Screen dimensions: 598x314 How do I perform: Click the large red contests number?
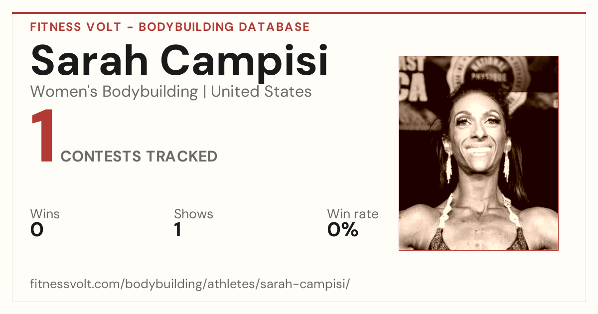point(43,137)
